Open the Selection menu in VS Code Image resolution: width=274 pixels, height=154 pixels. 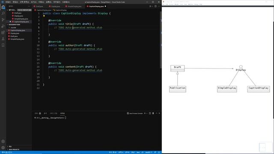point(24,2)
